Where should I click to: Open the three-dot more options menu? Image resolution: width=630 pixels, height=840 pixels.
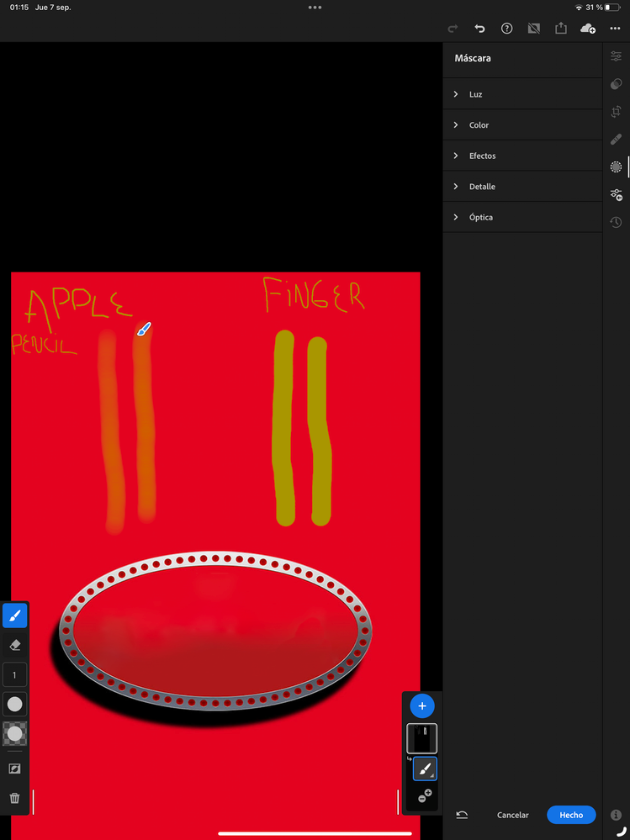(615, 29)
